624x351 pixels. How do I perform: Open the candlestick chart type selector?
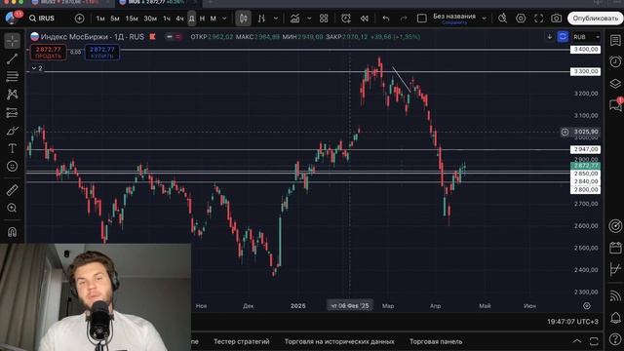click(243, 19)
